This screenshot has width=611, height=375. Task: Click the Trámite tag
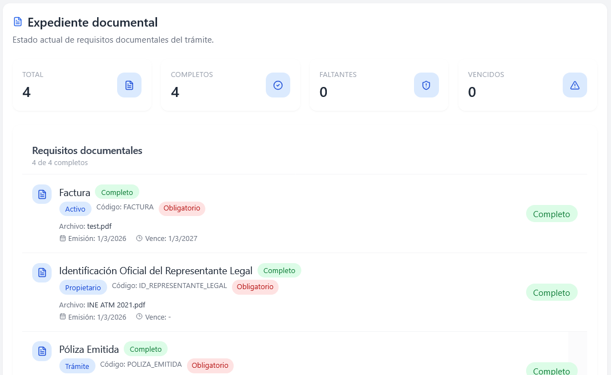pos(77,366)
